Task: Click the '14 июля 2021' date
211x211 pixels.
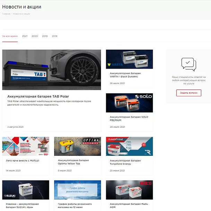Action: (13, 170)
